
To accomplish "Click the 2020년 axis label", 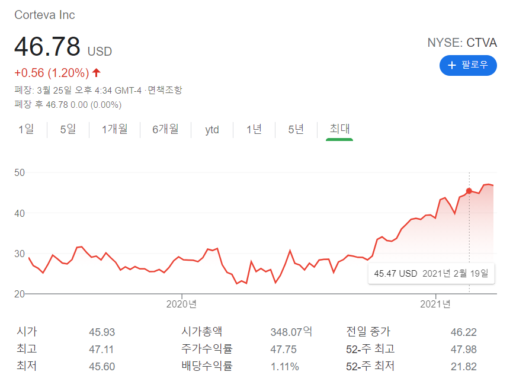I will tap(182, 305).
